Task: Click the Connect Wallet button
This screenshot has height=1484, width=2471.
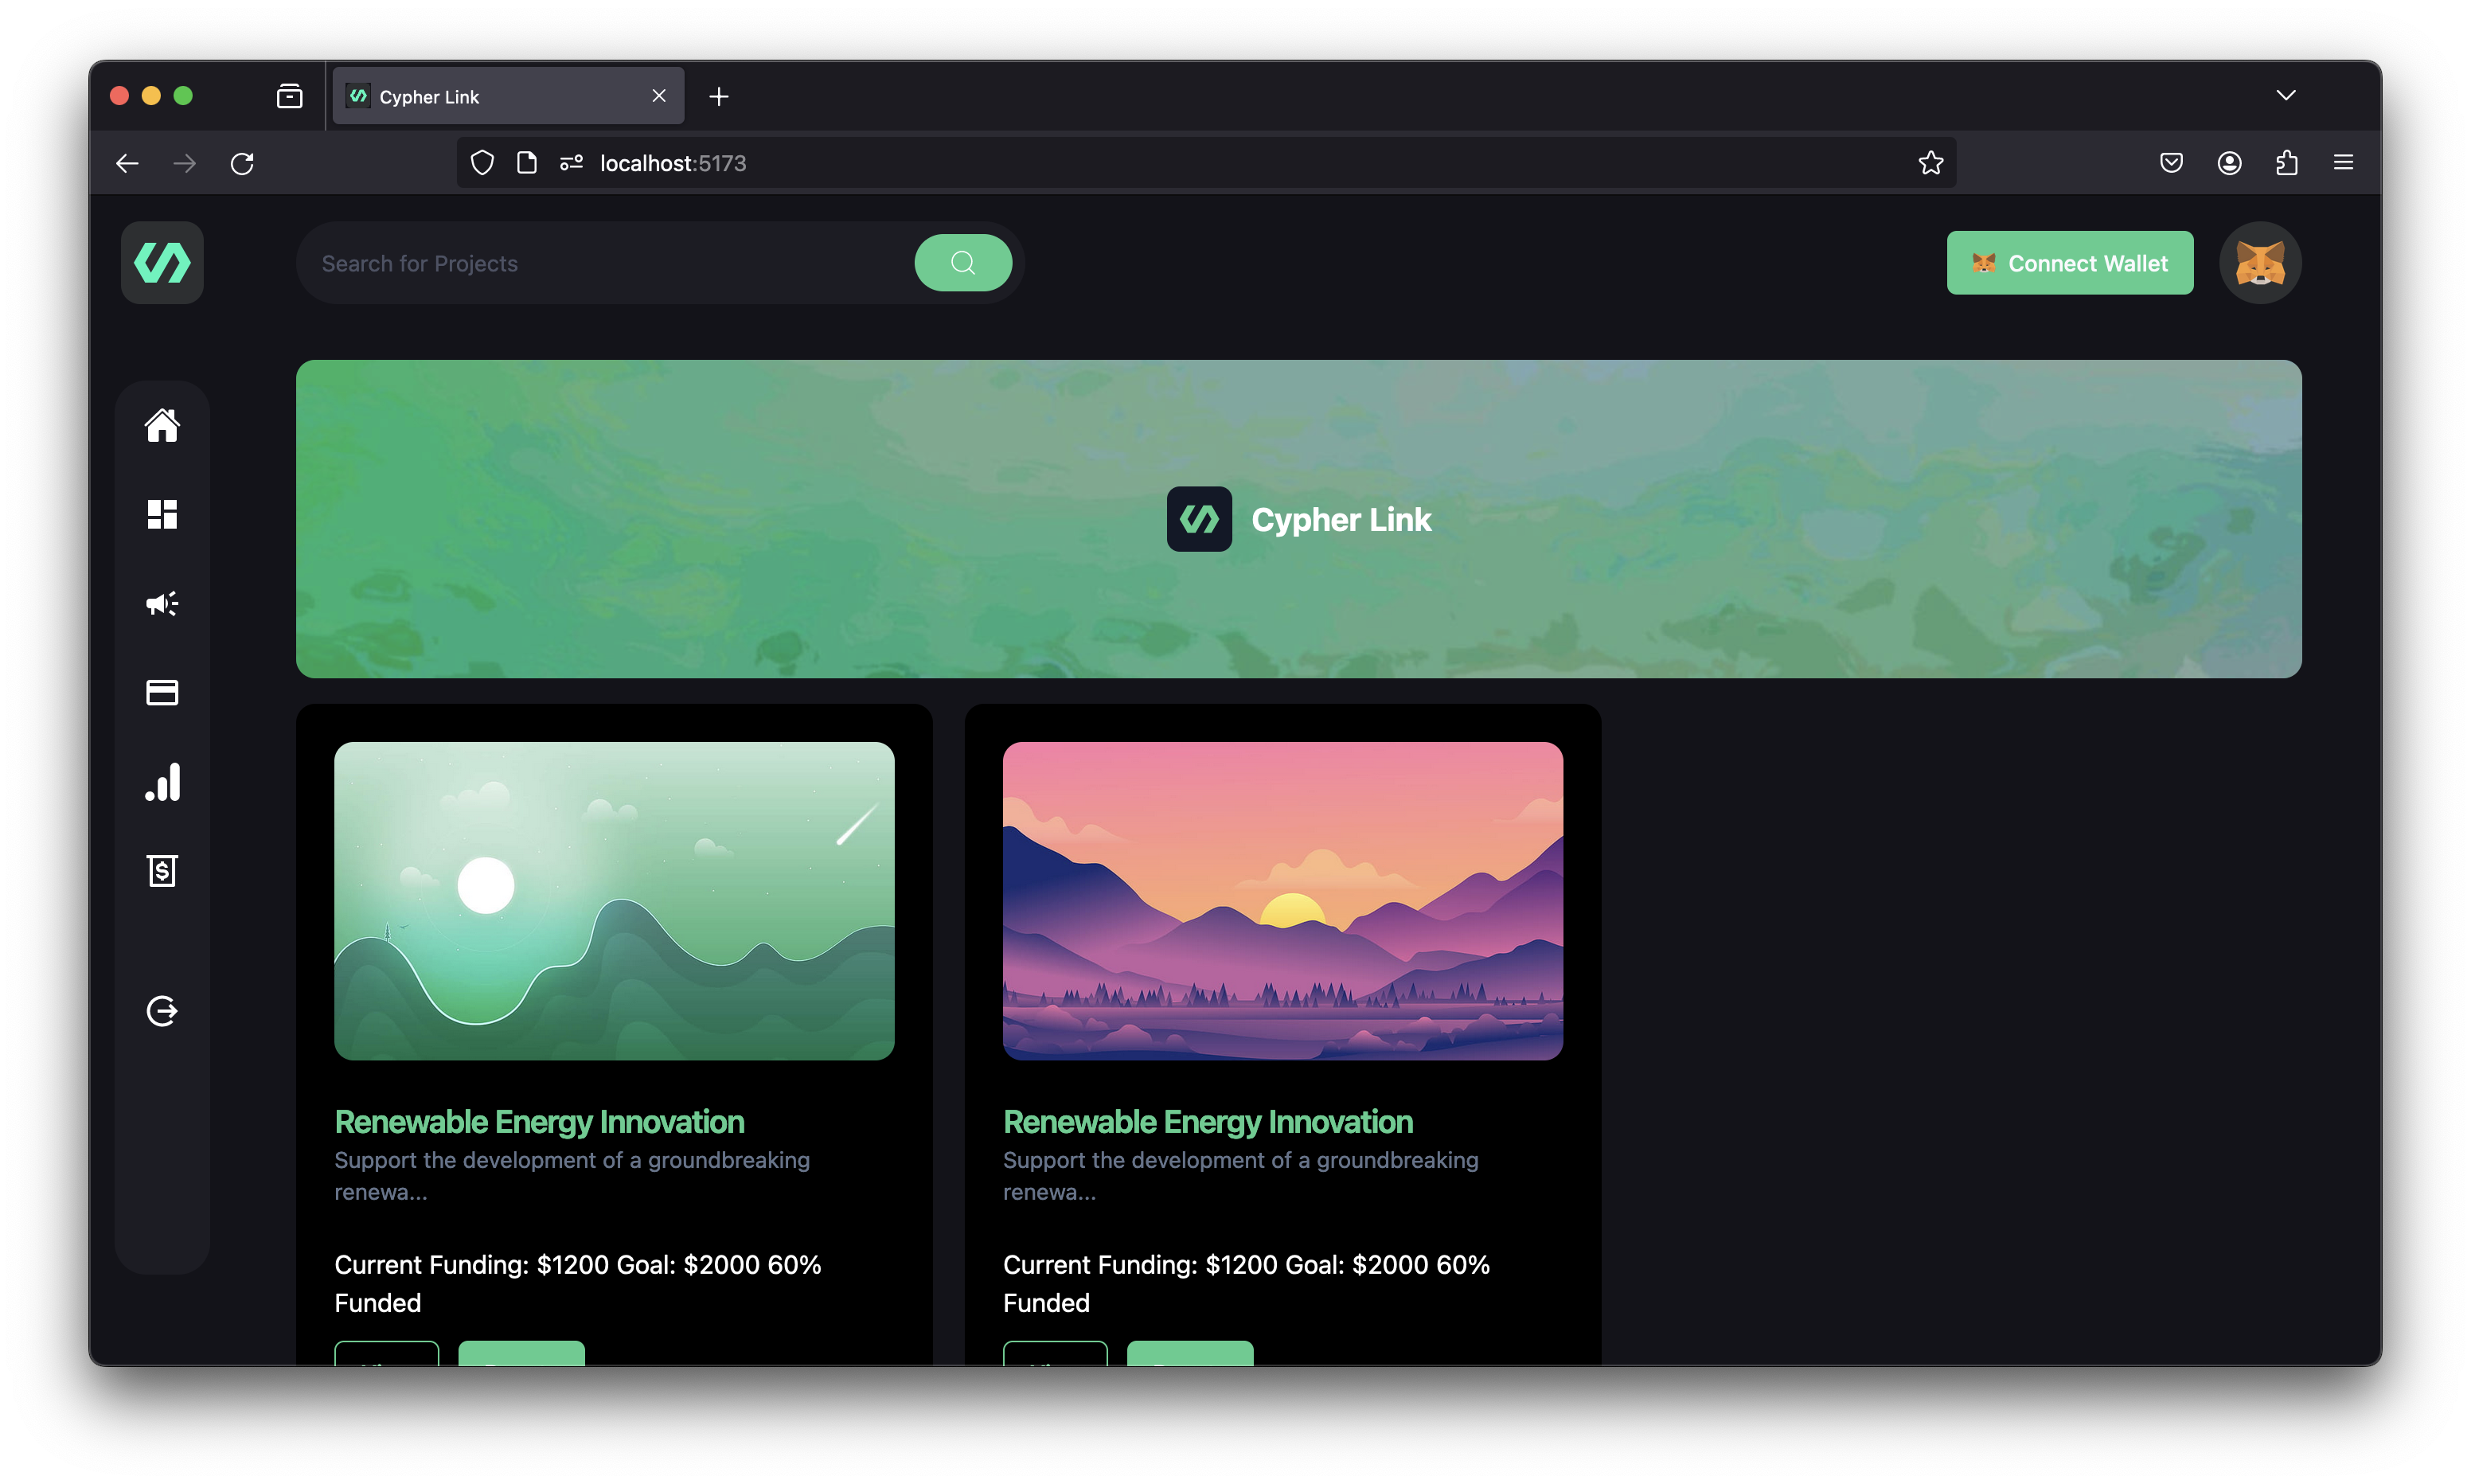Action: tap(2069, 263)
